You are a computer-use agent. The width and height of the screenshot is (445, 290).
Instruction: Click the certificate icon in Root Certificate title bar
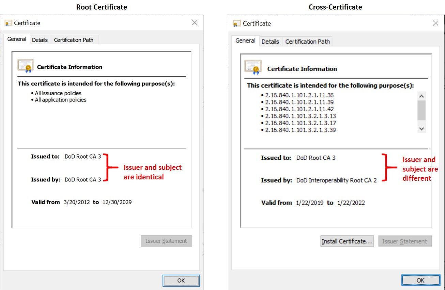pyautogui.click(x=9, y=23)
